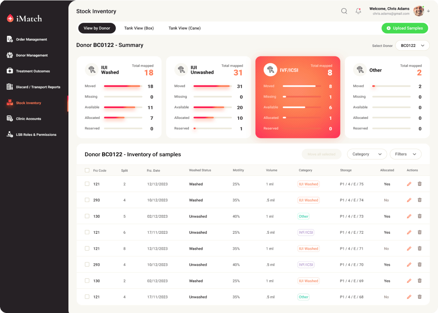Screen dimensions: 438x313
Task: Check the row with storage P1 / 4 / E / 68
Action: (87, 297)
